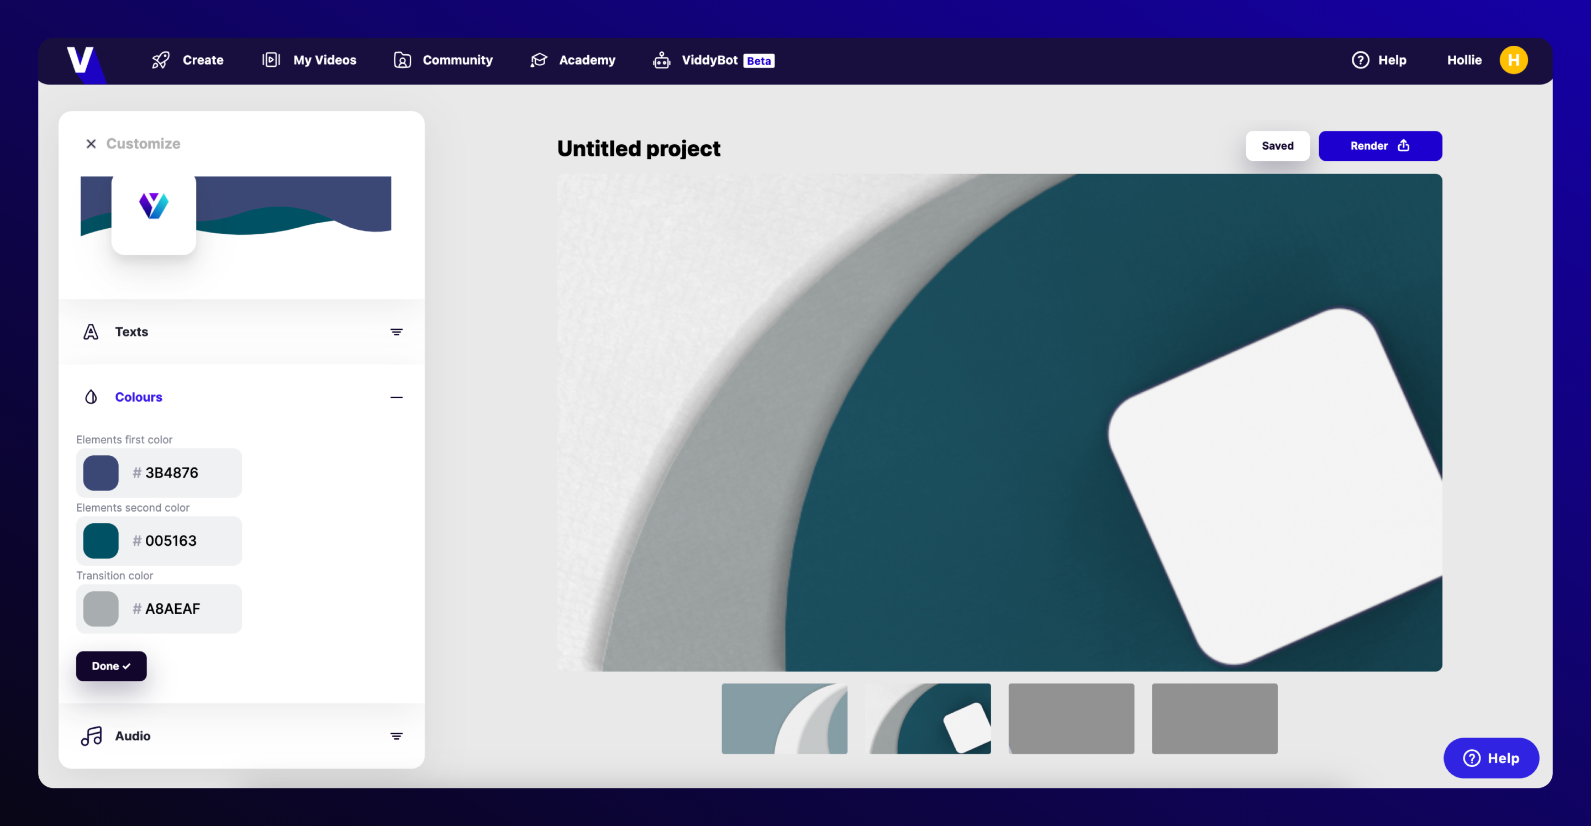Open the Transition color grey swatch

click(x=101, y=609)
